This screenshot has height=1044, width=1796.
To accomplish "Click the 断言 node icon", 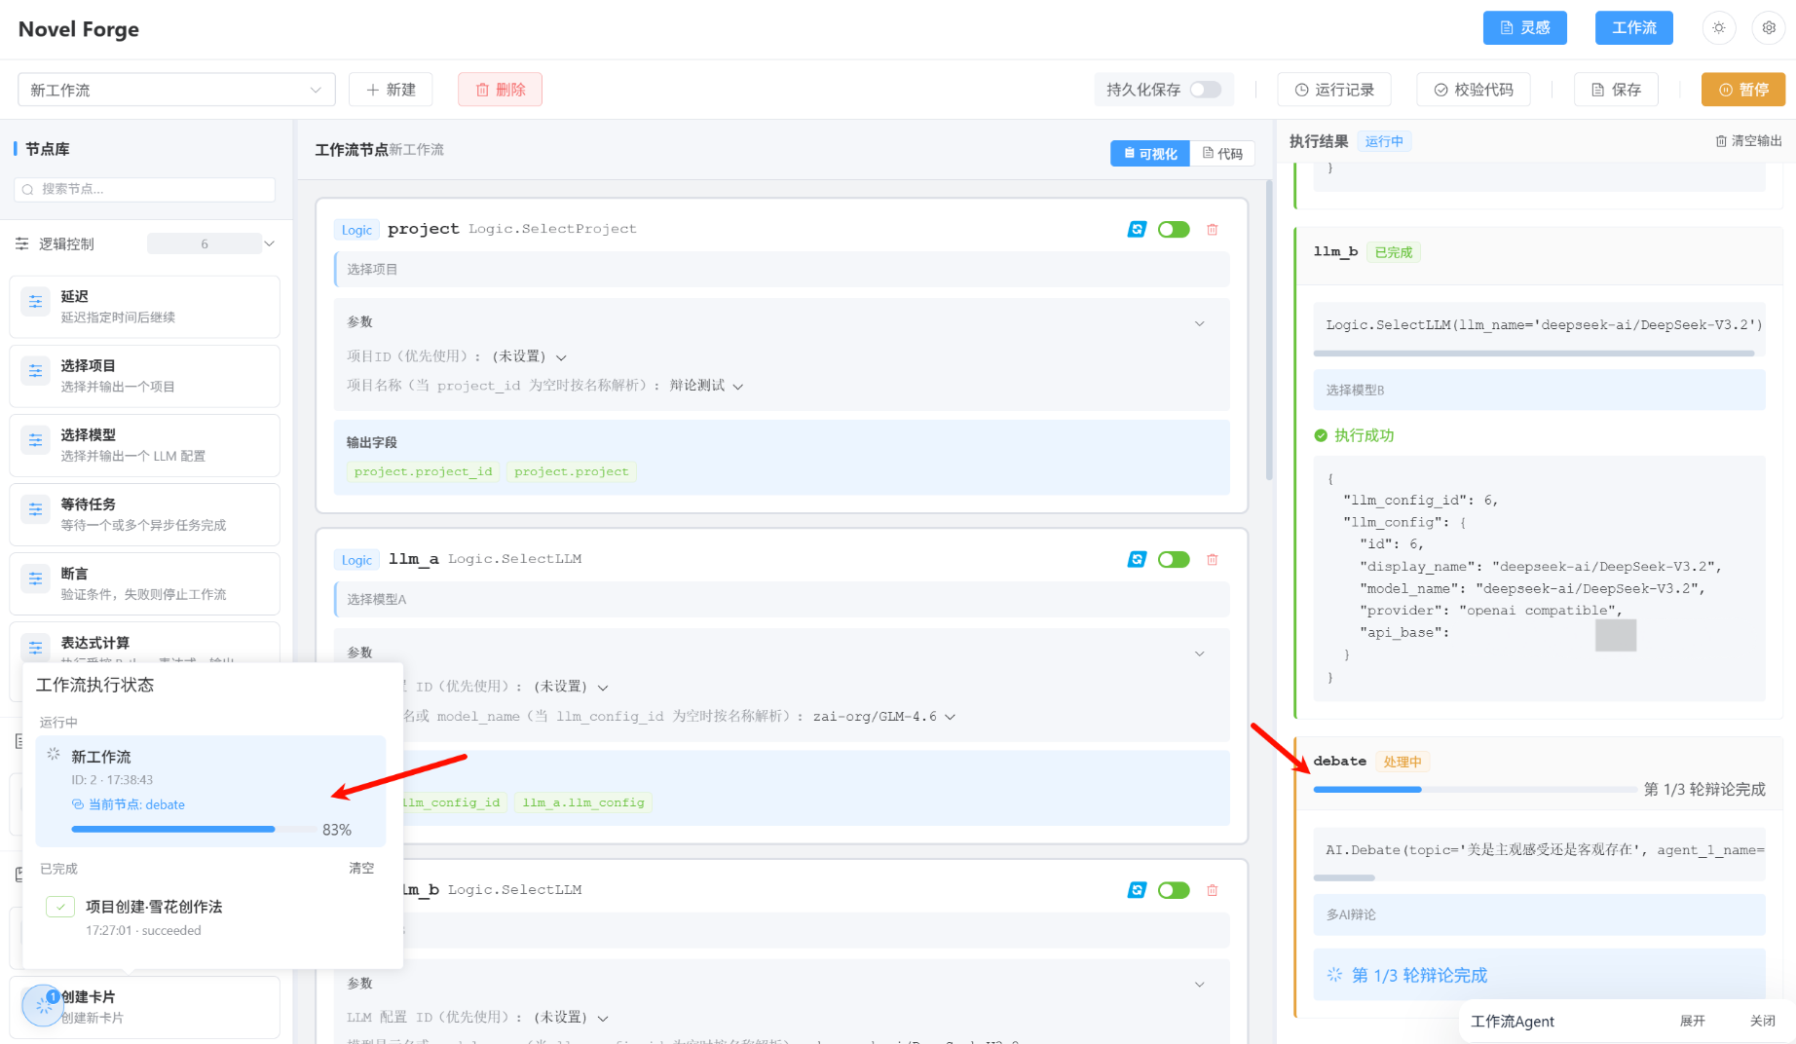I will point(36,578).
